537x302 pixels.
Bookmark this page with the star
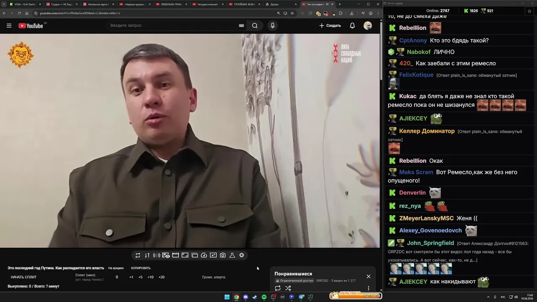tap(292, 13)
